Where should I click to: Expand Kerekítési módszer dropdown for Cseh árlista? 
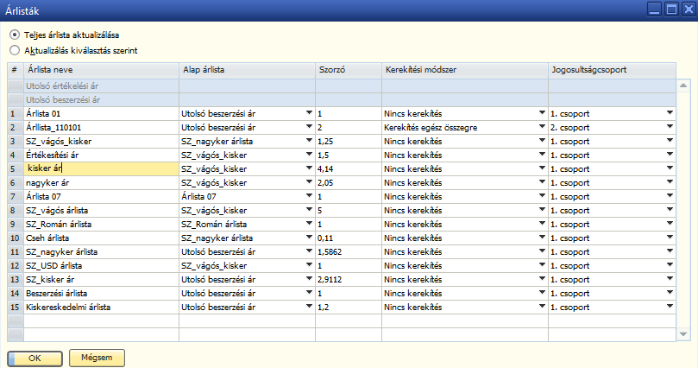tap(542, 238)
